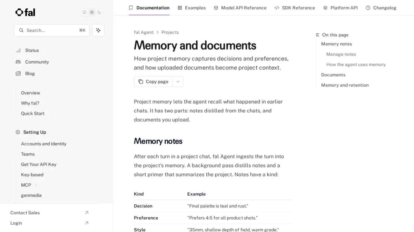Click the Preference table row label
Screen dimensions: 414x232
pyautogui.click(x=146, y=218)
